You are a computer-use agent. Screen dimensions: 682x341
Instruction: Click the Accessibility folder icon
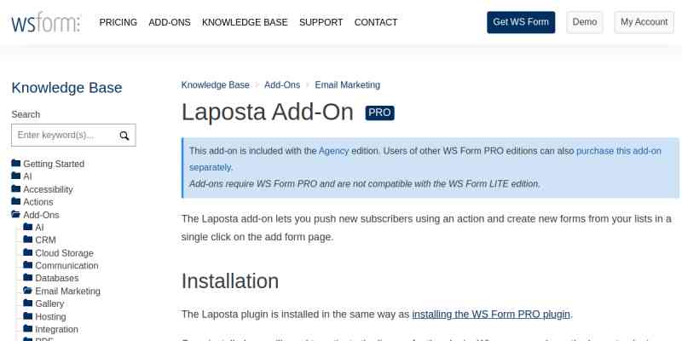pyautogui.click(x=15, y=189)
